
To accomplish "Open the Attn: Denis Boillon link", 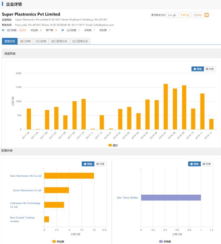I will point(127,198).
